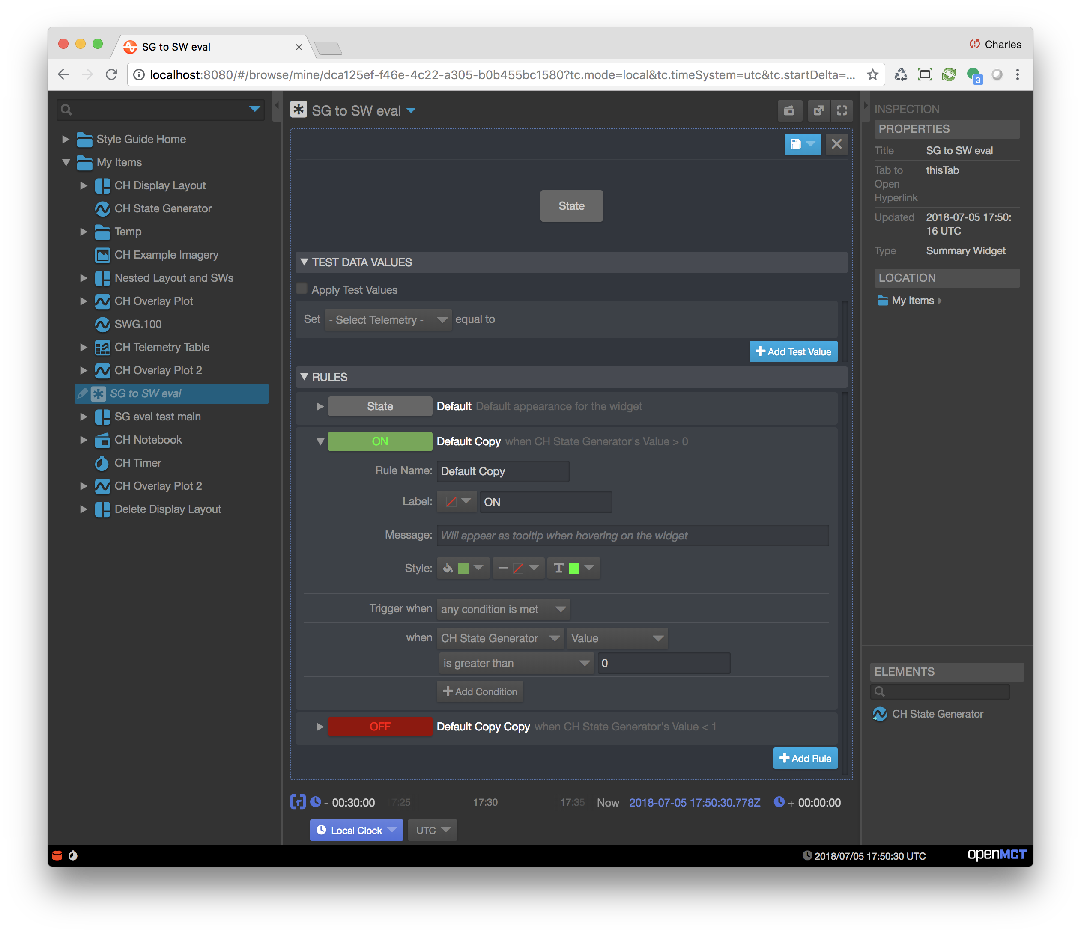The height and width of the screenshot is (935, 1081).
Task: Click the Add Test Value button
Action: pyautogui.click(x=793, y=351)
